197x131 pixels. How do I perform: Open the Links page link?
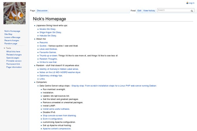42,79
